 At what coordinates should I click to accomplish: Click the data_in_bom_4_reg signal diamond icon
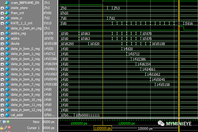click(x=7, y=69)
